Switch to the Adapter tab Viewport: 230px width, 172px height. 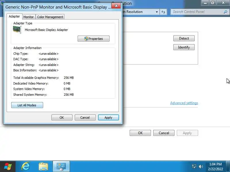click(14, 16)
